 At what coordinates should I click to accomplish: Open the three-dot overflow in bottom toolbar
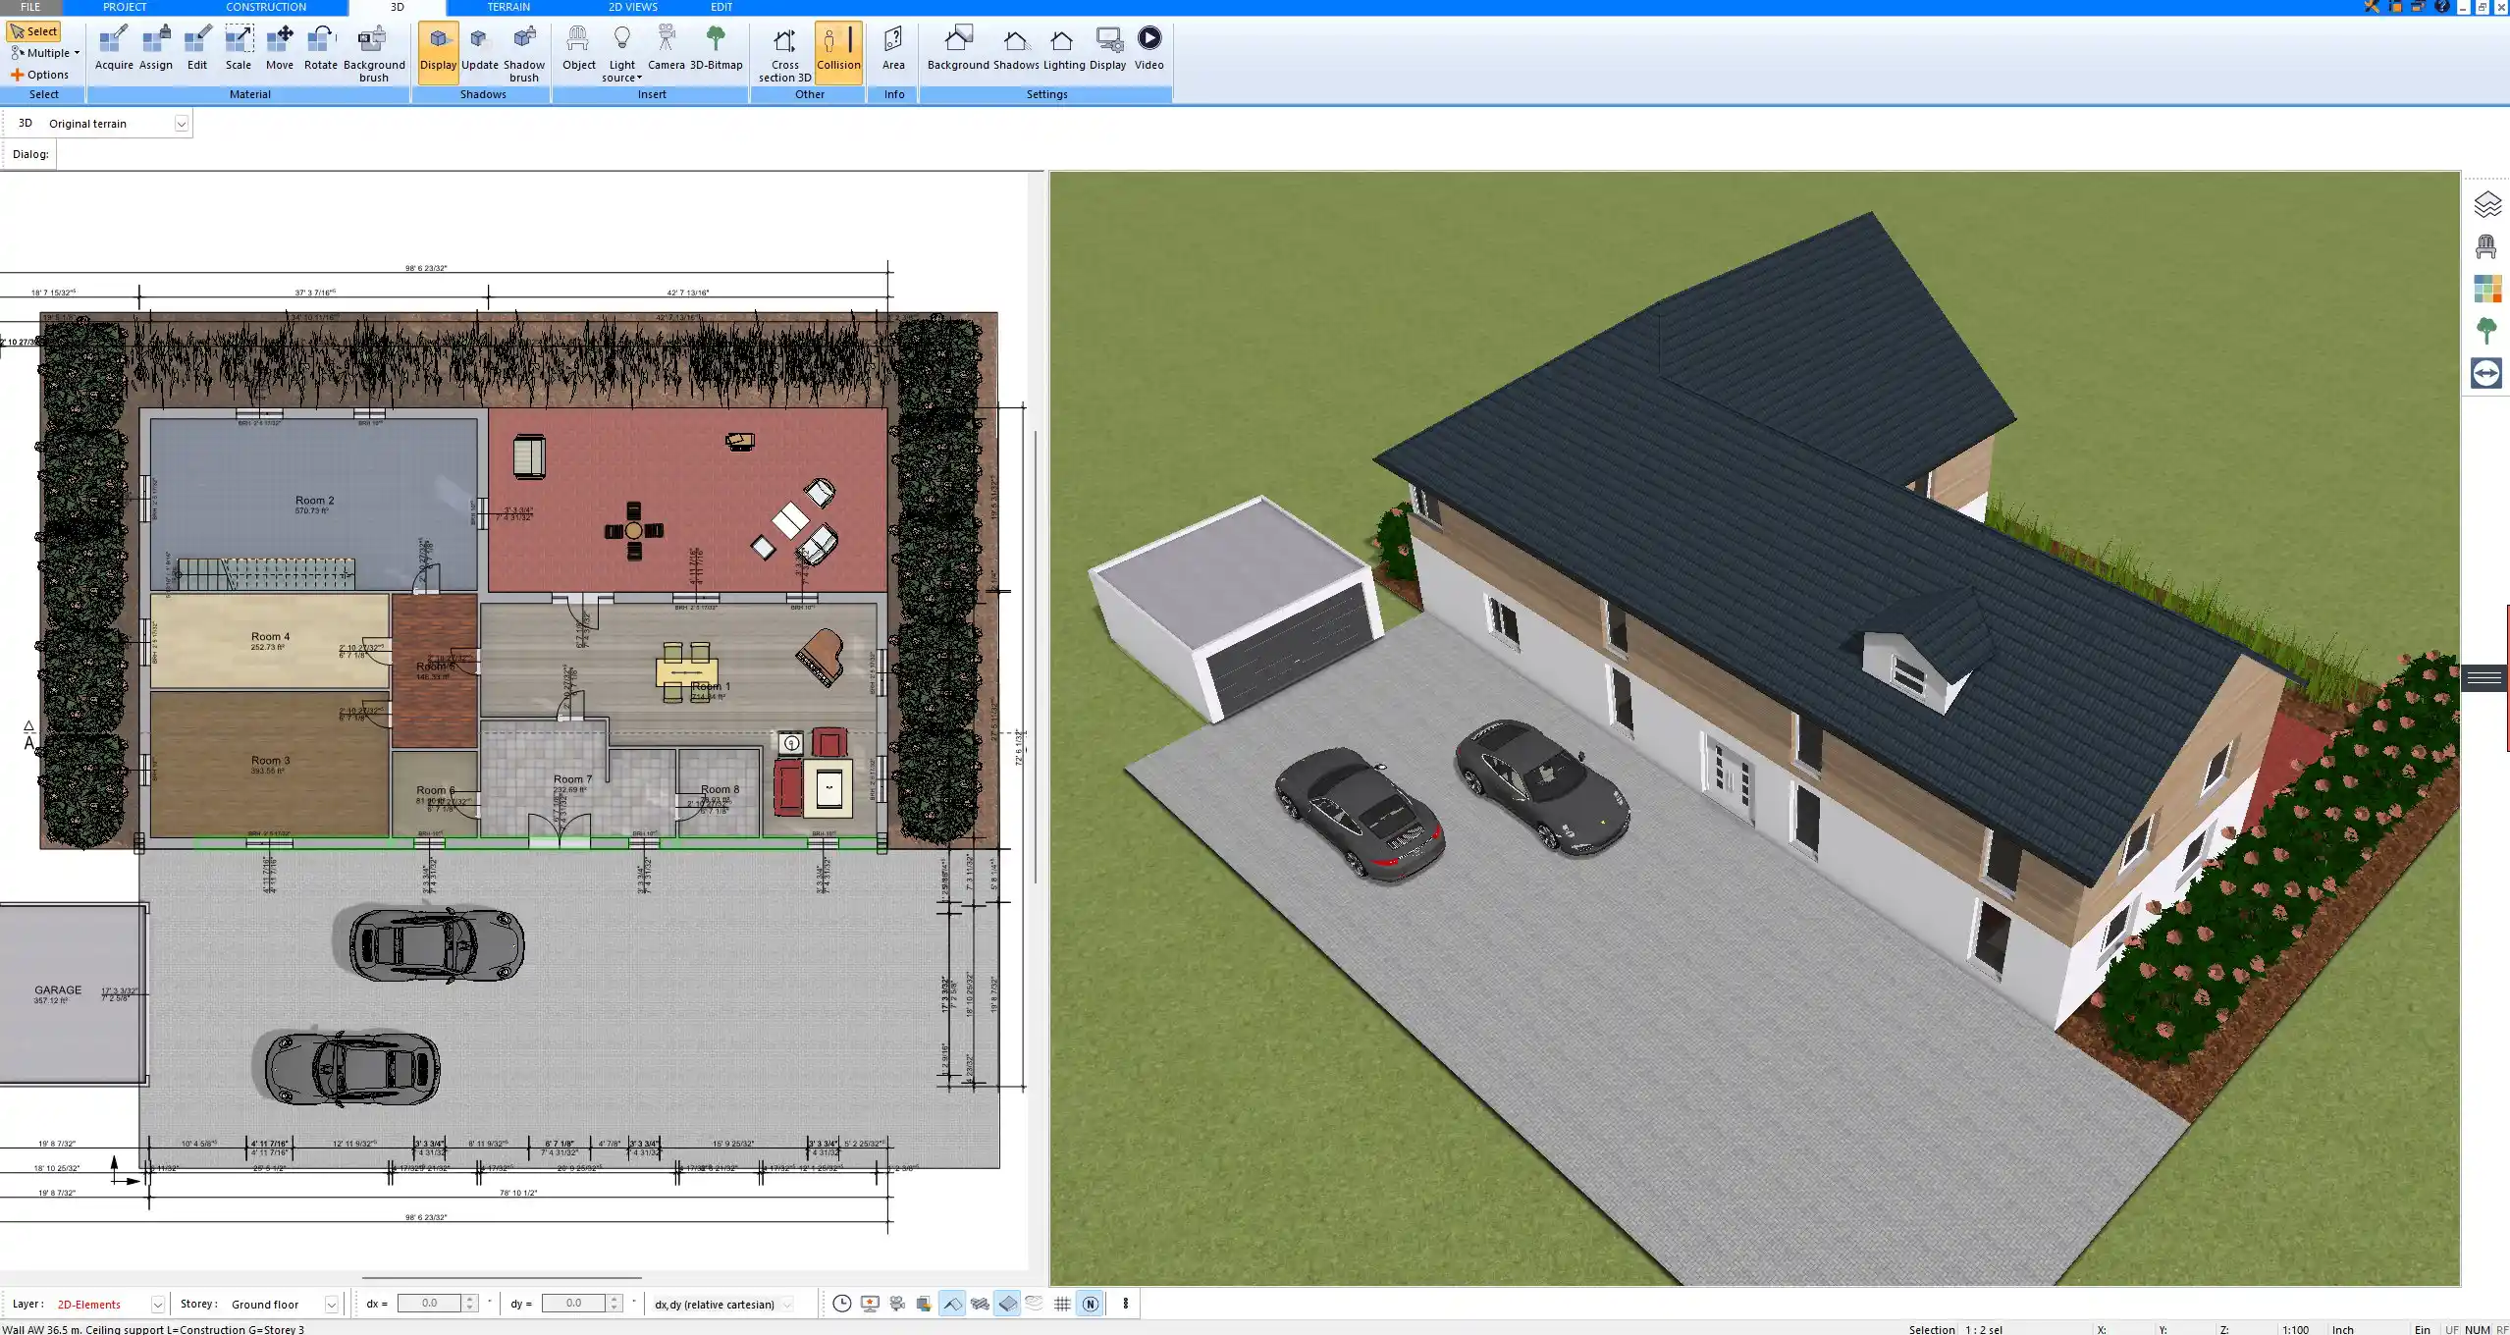coord(1126,1304)
